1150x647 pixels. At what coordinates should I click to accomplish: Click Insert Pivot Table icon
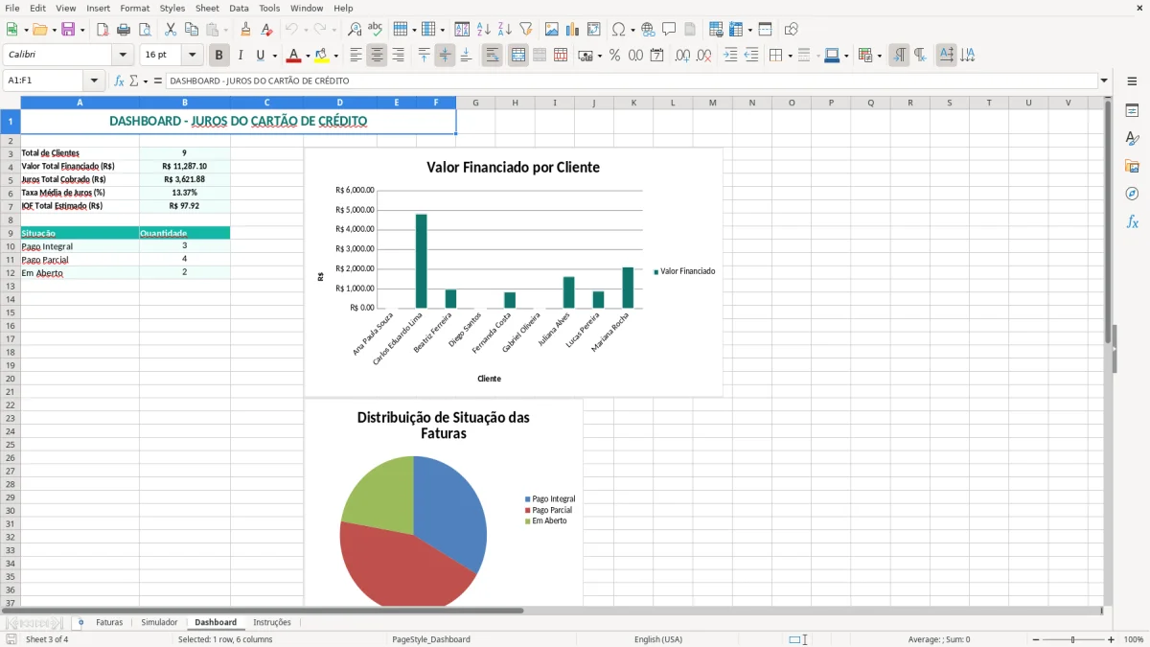594,30
